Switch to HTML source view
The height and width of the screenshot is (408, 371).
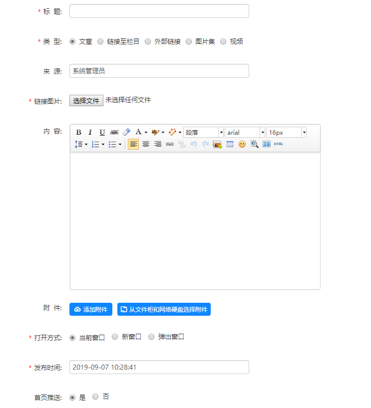click(278, 144)
